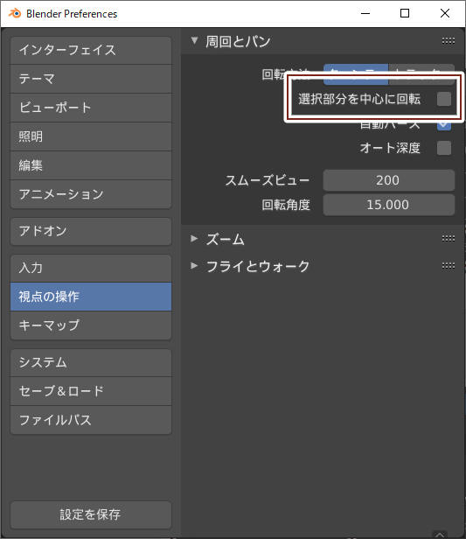Select the ファイルパス tab

(x=91, y=420)
